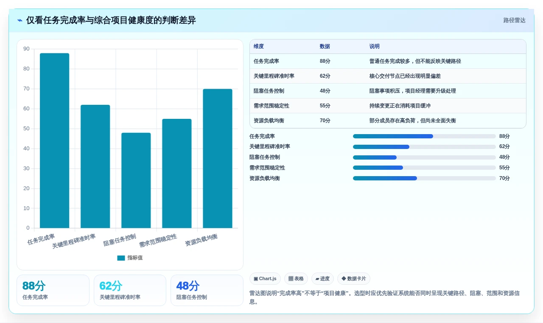
Task: Select the 表格 tag
Action: click(x=296, y=279)
